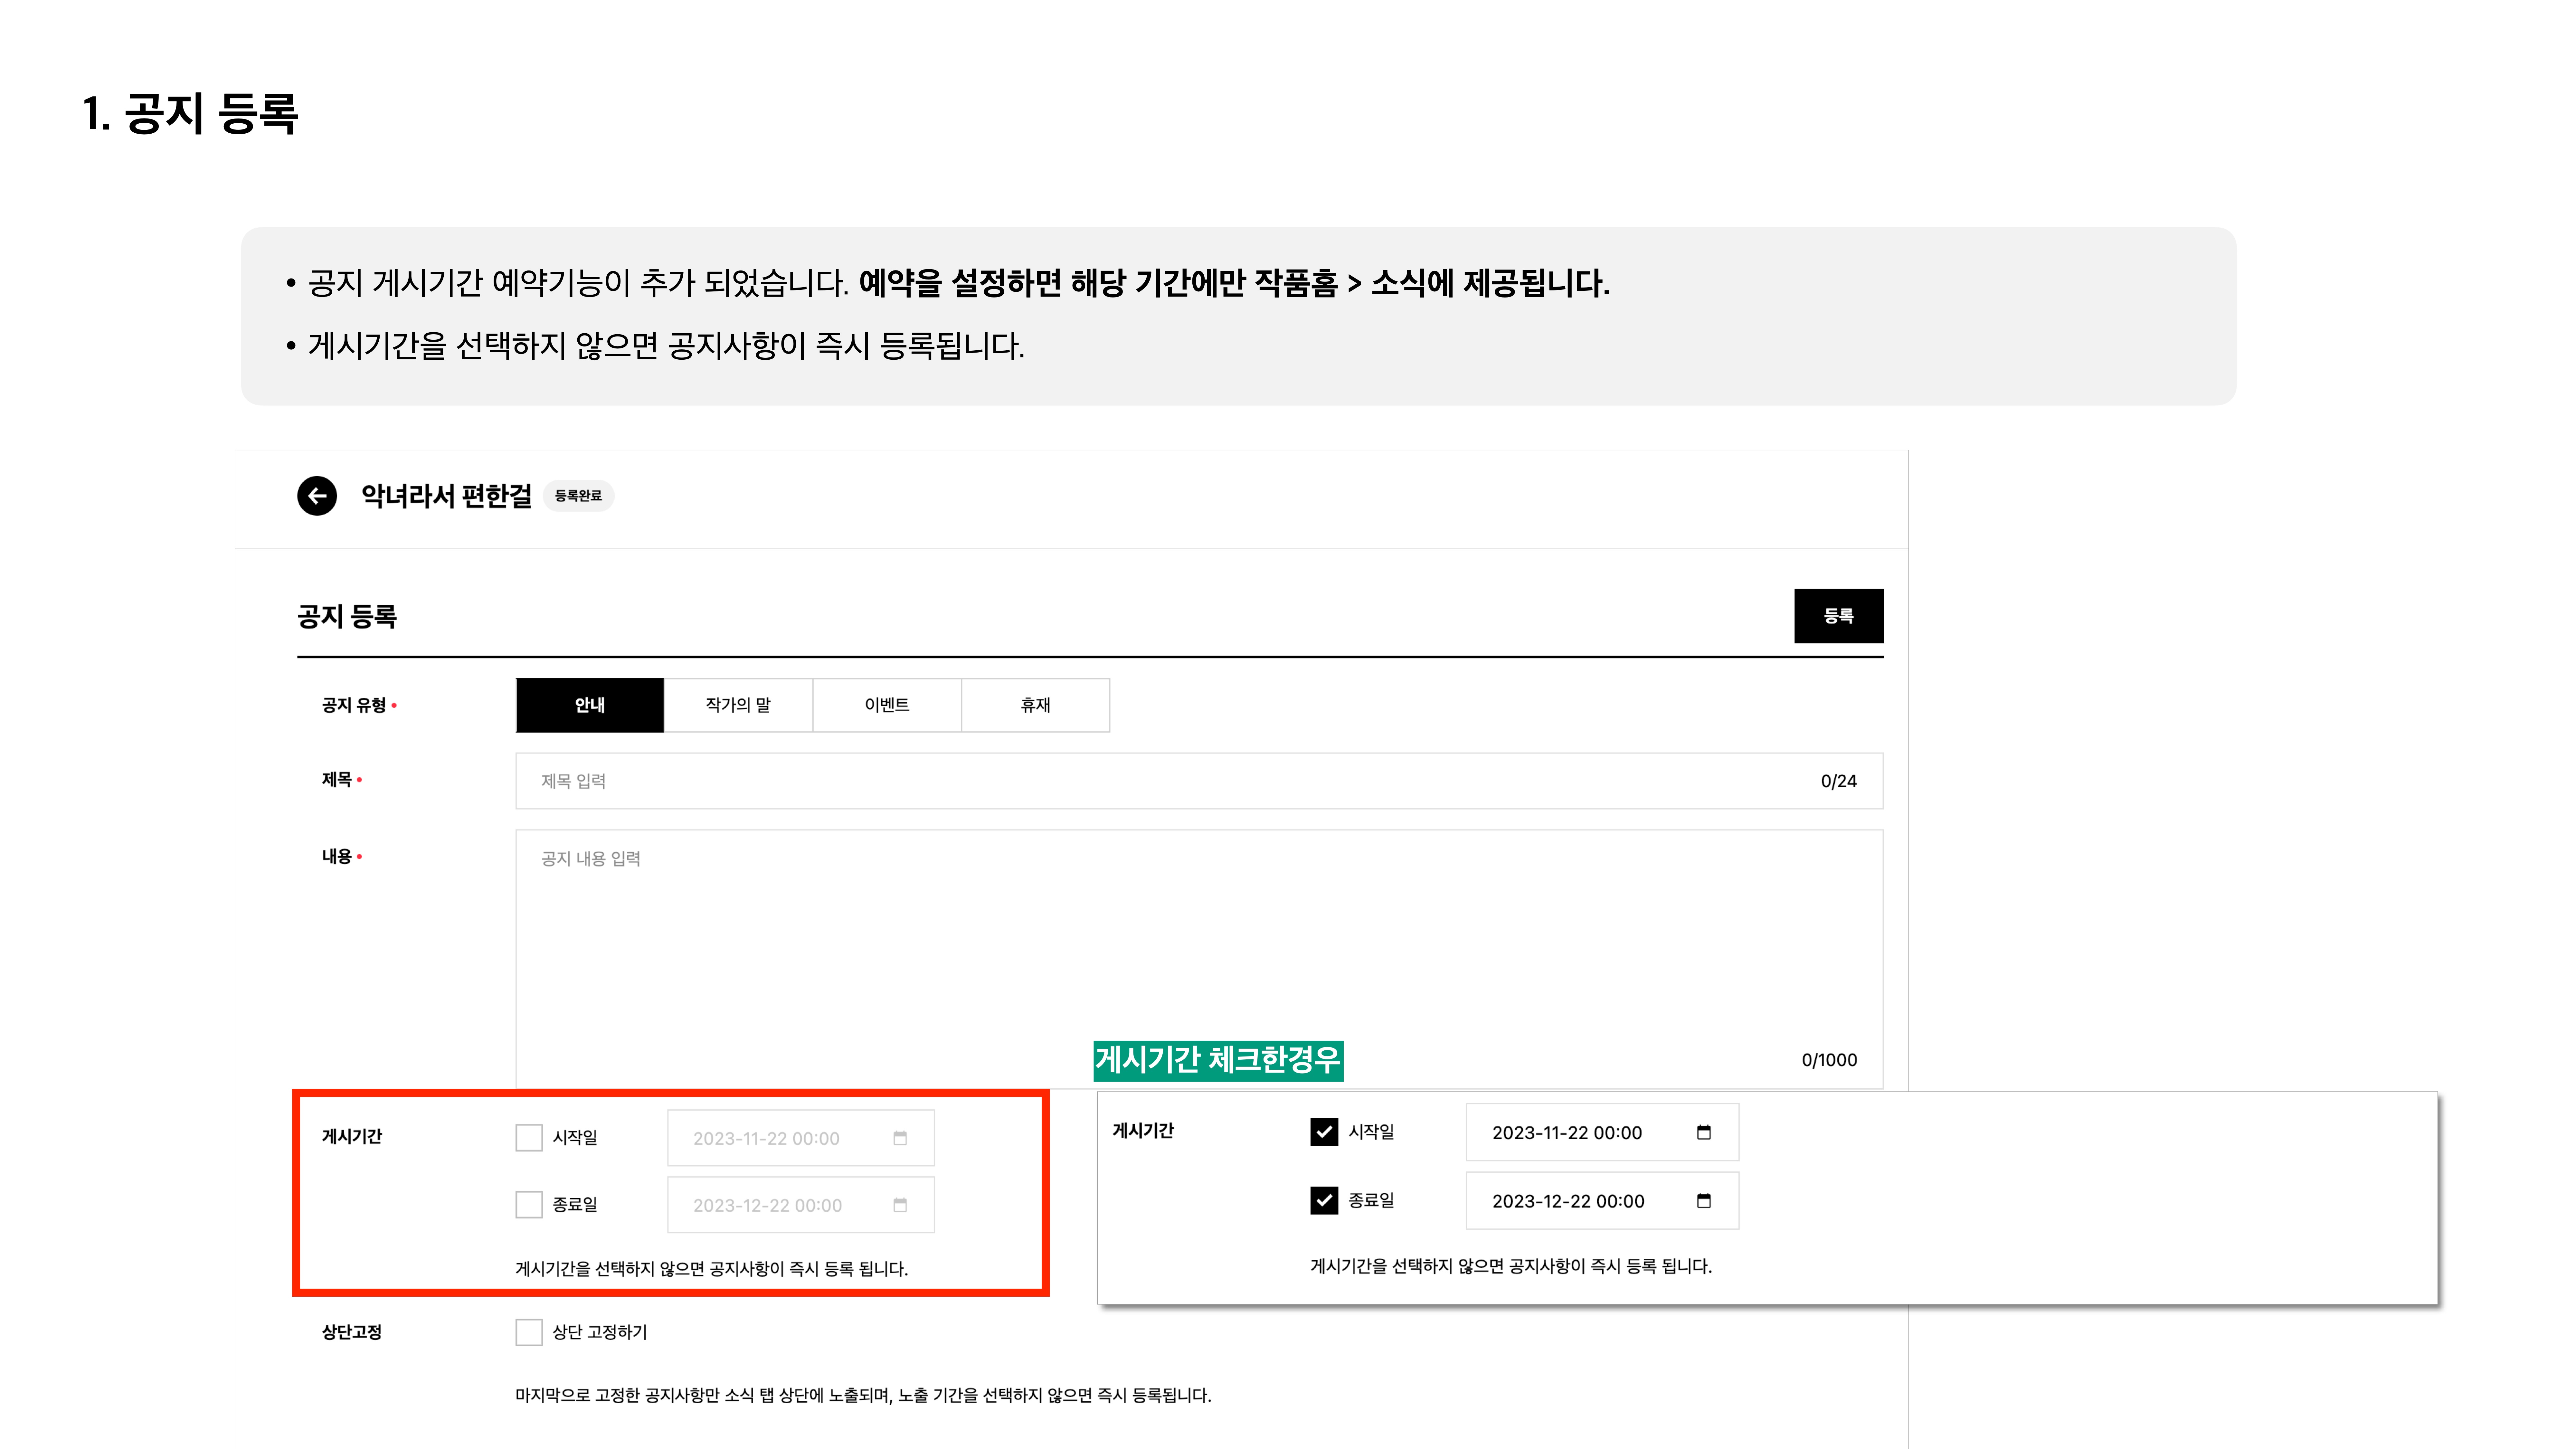Click the 상단고정 label
Screen dimensions: 2576x1449
[x=352, y=1332]
